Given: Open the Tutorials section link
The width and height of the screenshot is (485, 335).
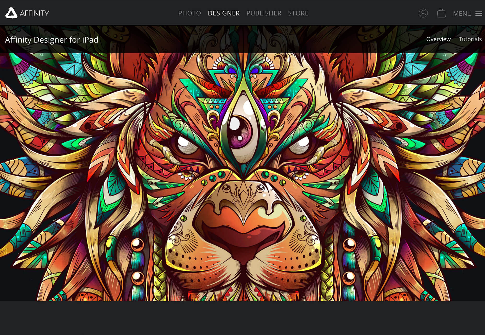Looking at the screenshot, I should pyautogui.click(x=470, y=39).
